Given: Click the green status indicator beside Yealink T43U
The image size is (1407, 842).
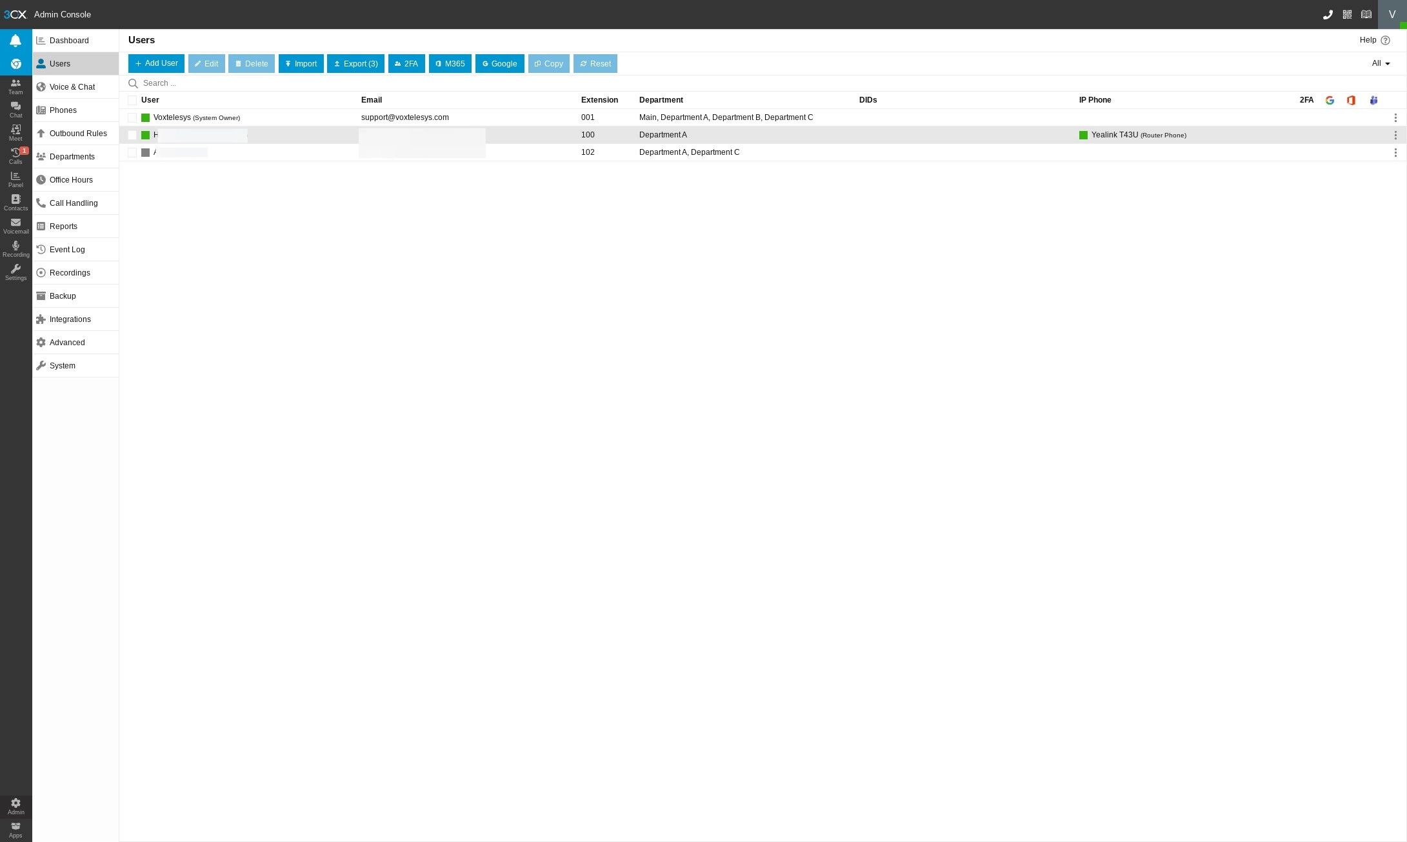Looking at the screenshot, I should [x=1084, y=135].
